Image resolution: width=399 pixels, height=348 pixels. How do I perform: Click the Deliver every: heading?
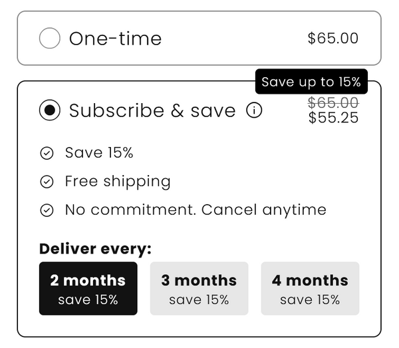pyautogui.click(x=95, y=250)
